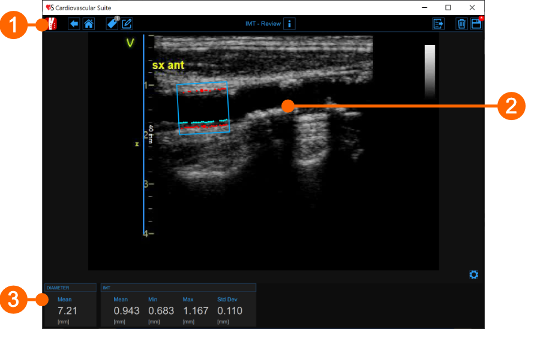Select the IMT Min value 0.683
Screen dimensions: 540x341
click(x=161, y=311)
